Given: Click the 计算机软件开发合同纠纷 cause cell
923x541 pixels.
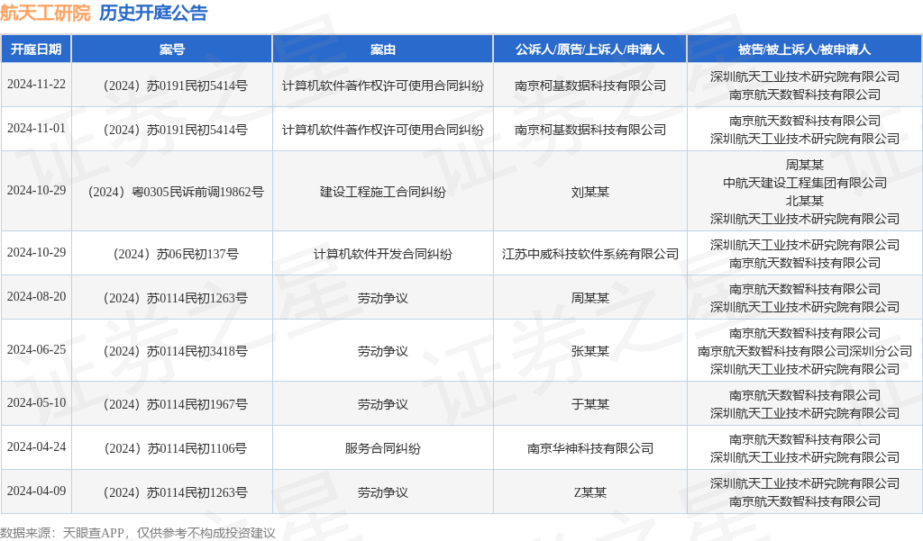Looking at the screenshot, I should click(x=382, y=254).
